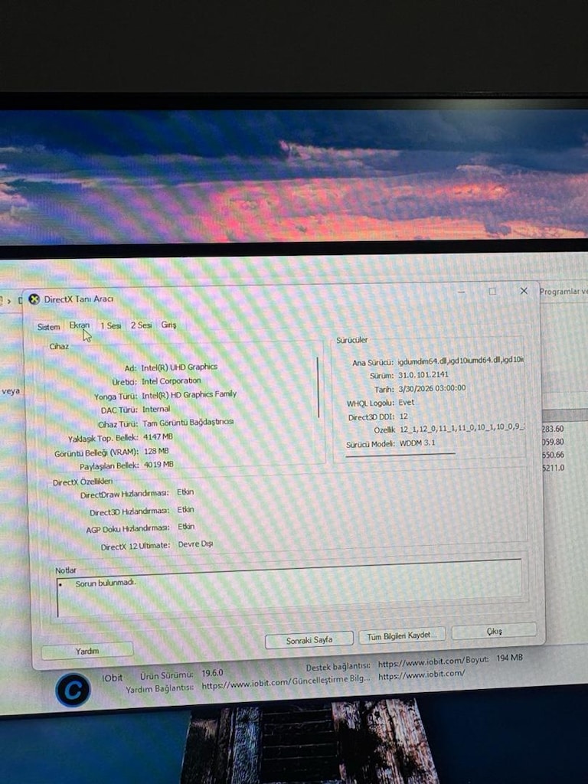The image size is (588, 784).
Task: Click driver version 31.0.101.2141
Action: pyautogui.click(x=423, y=374)
